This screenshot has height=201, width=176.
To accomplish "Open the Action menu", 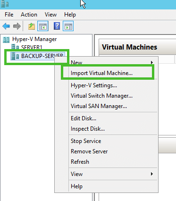I will point(29,15).
